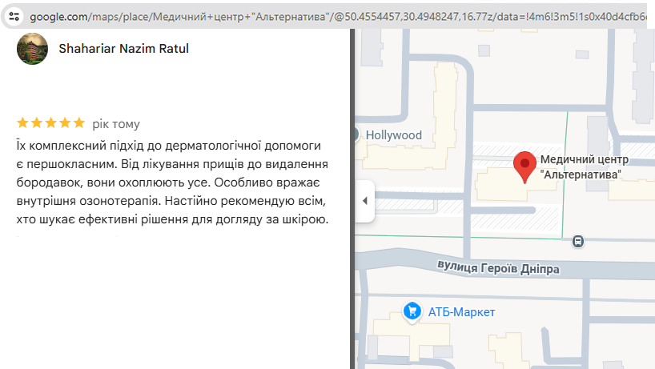655x369 pixels.
Task: Collapse the side panel with arrow button
Action: click(364, 200)
